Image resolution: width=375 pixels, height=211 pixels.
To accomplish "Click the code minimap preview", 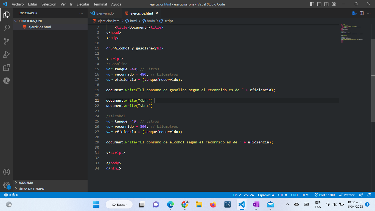I will pos(351,33).
